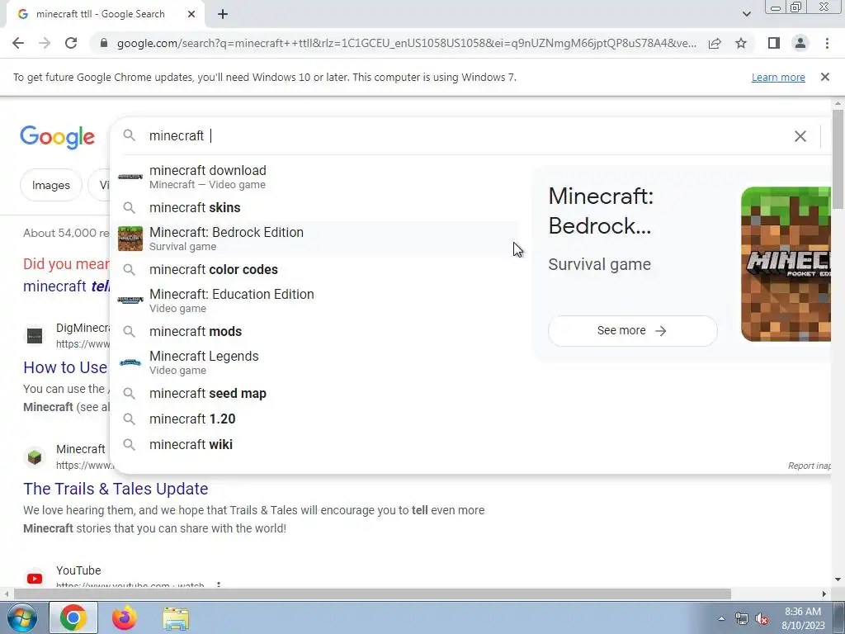The image size is (845, 634).
Task: Choose the 'minecraft mods' suggestion
Action: [x=315, y=332]
